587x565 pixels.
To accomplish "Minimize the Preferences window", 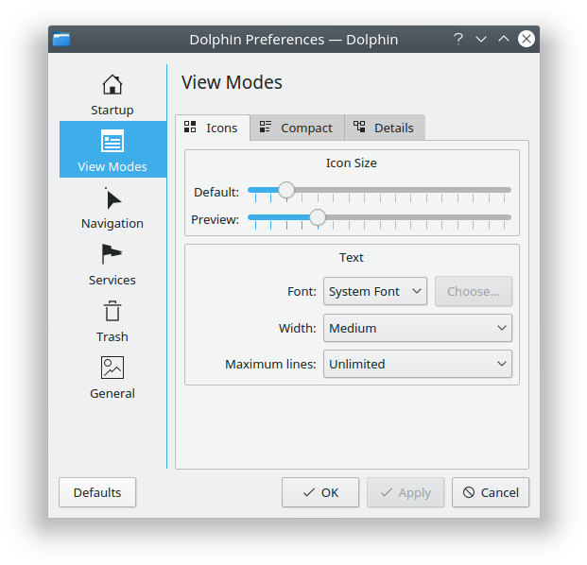I will point(481,39).
